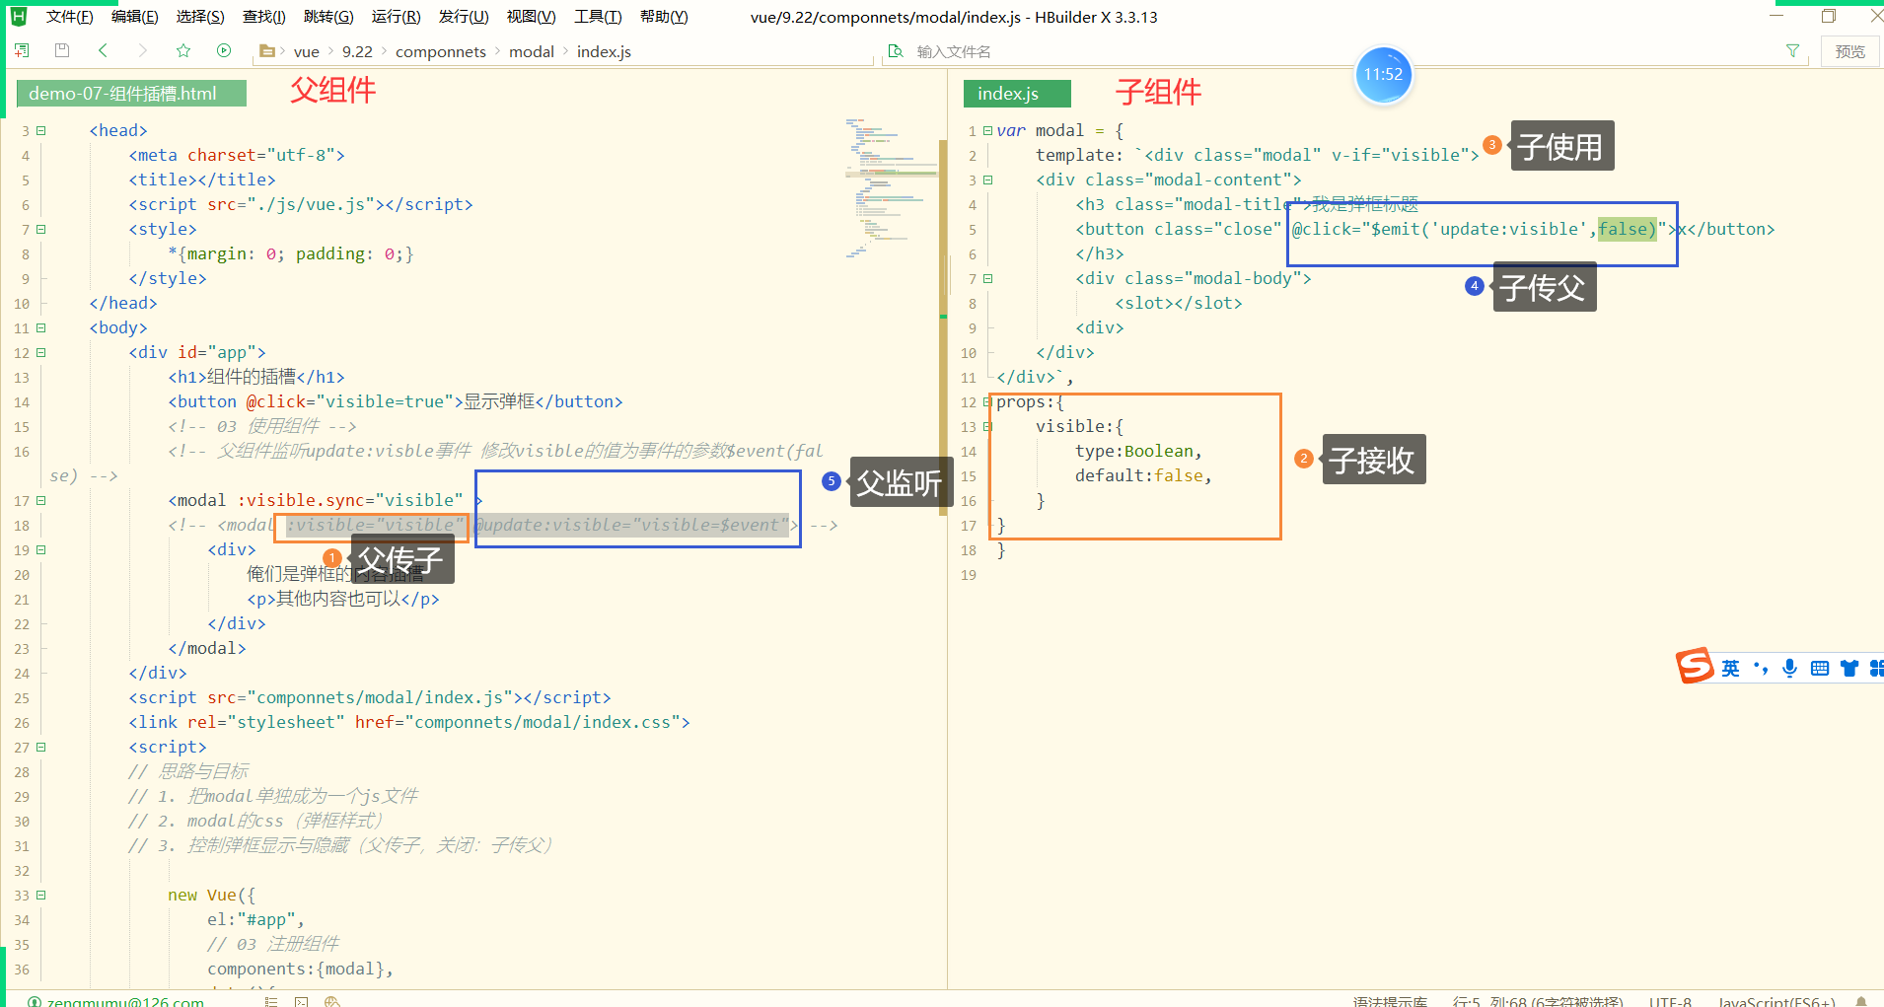
Task: Go forward with the right arrow icon
Action: (143, 50)
